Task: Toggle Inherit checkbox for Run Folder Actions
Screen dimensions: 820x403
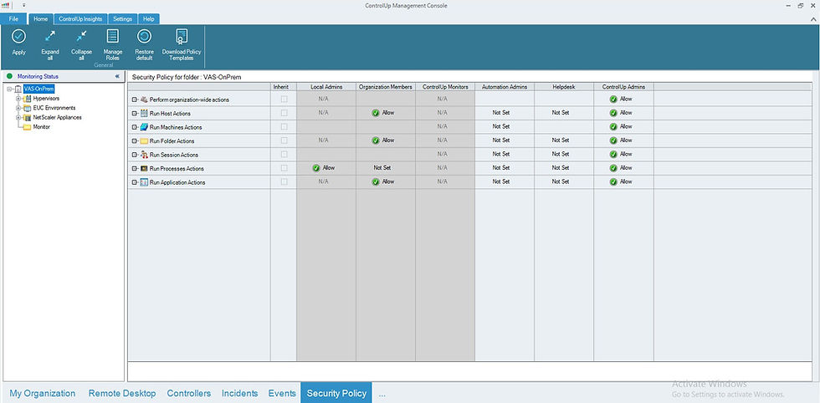Action: 284,140
